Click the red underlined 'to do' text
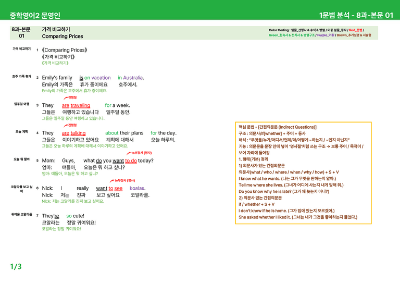The height and width of the screenshot is (283, 400). coord(131,161)
